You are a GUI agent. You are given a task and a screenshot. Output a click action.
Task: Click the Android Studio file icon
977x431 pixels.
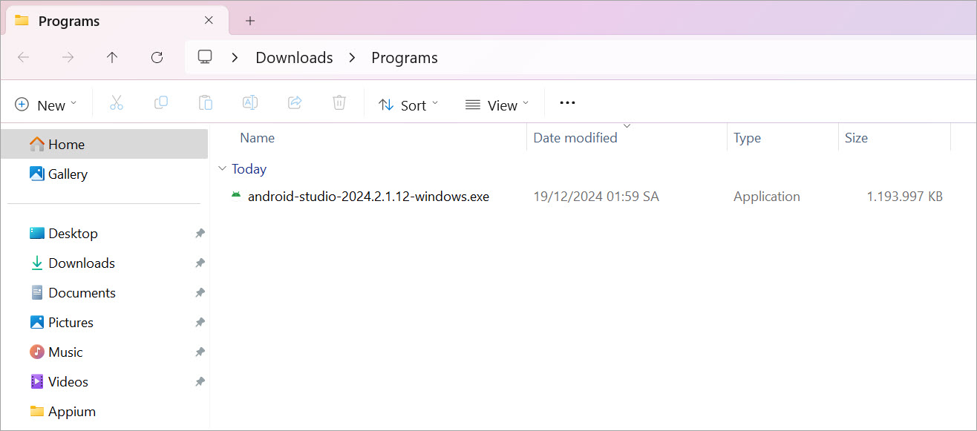235,196
